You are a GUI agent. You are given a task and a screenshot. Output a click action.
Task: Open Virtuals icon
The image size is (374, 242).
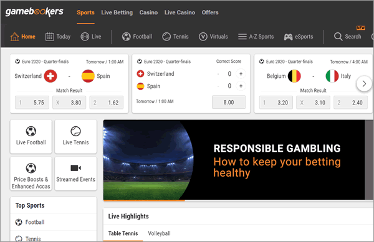tap(203, 37)
